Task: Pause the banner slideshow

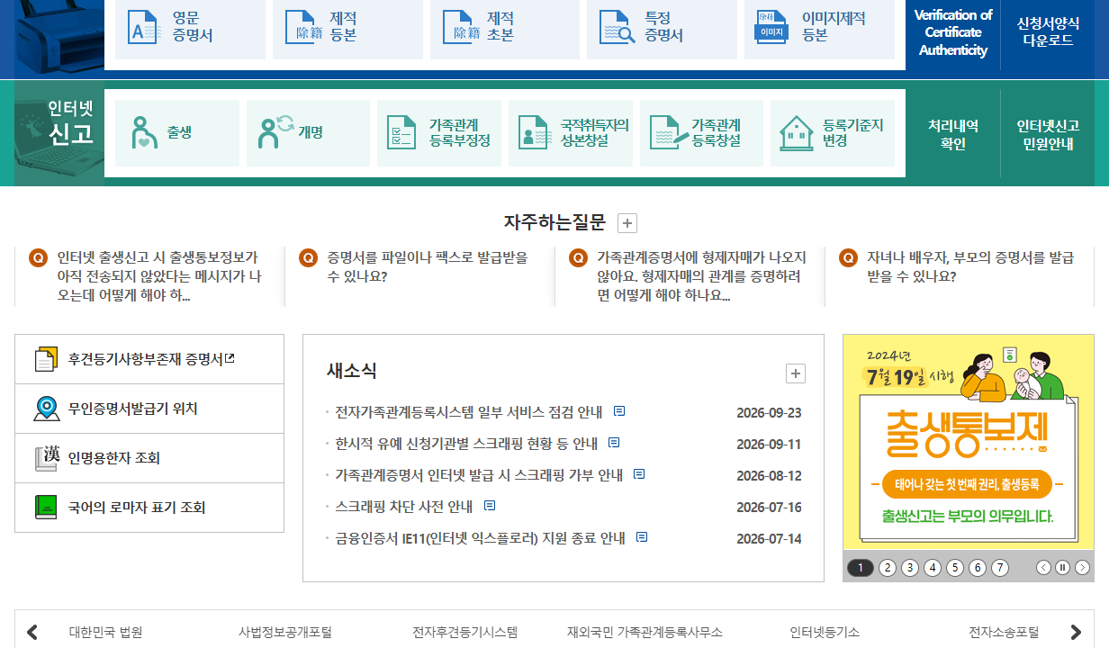Action: (x=1062, y=567)
